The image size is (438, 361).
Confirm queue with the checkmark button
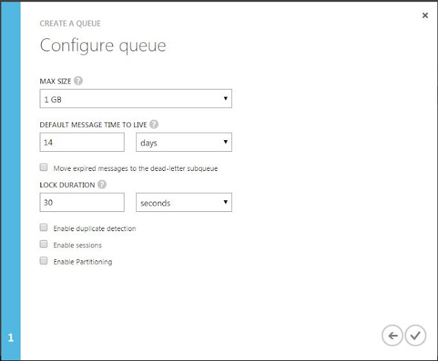click(415, 335)
